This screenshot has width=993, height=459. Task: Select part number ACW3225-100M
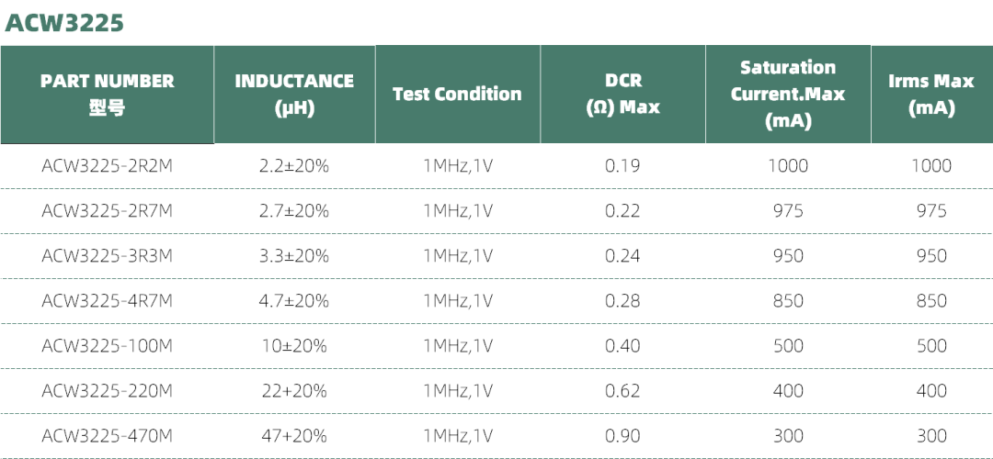107,346
